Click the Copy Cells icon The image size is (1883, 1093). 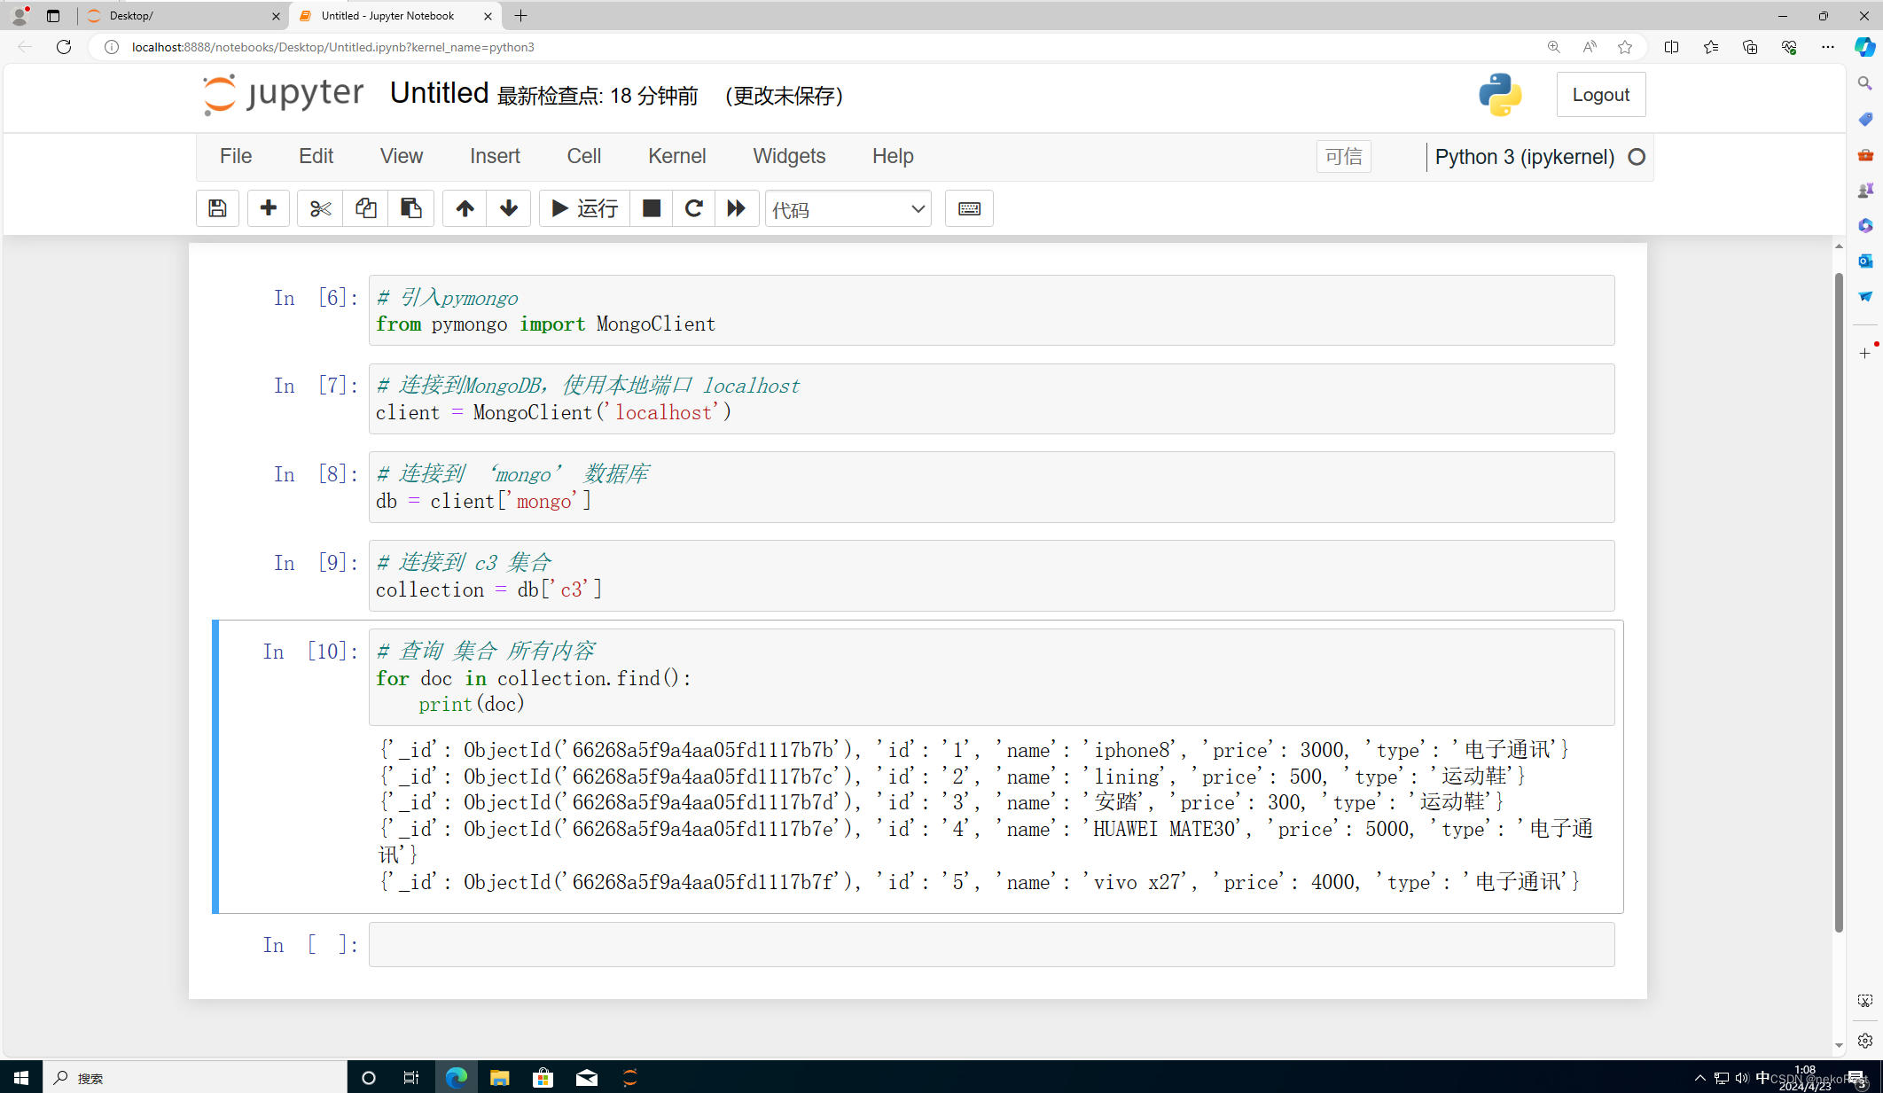pyautogui.click(x=364, y=208)
